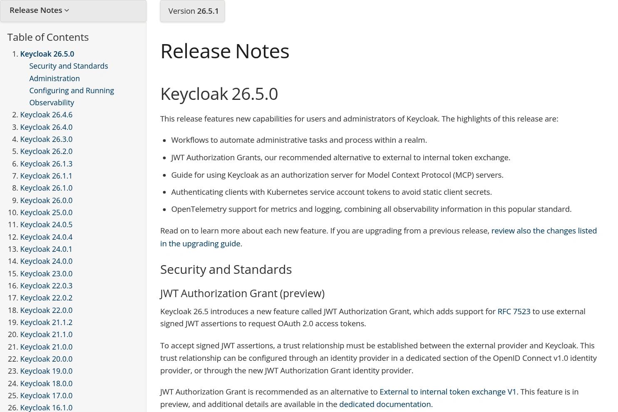Select Keycloak 22.0.2 link
The width and height of the screenshot is (618, 412).
[46, 298]
